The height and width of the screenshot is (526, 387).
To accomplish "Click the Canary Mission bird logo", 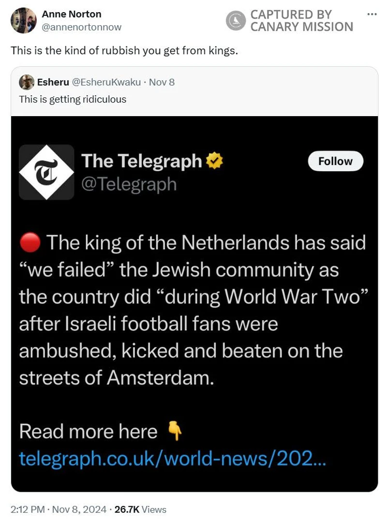I will pyautogui.click(x=236, y=20).
